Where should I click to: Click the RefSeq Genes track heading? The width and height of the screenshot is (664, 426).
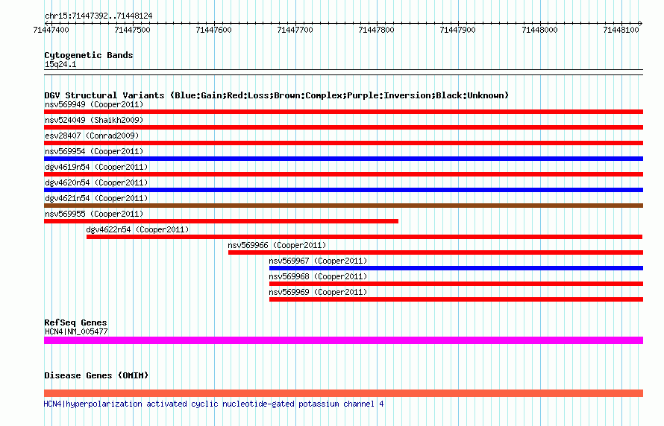[75, 322]
